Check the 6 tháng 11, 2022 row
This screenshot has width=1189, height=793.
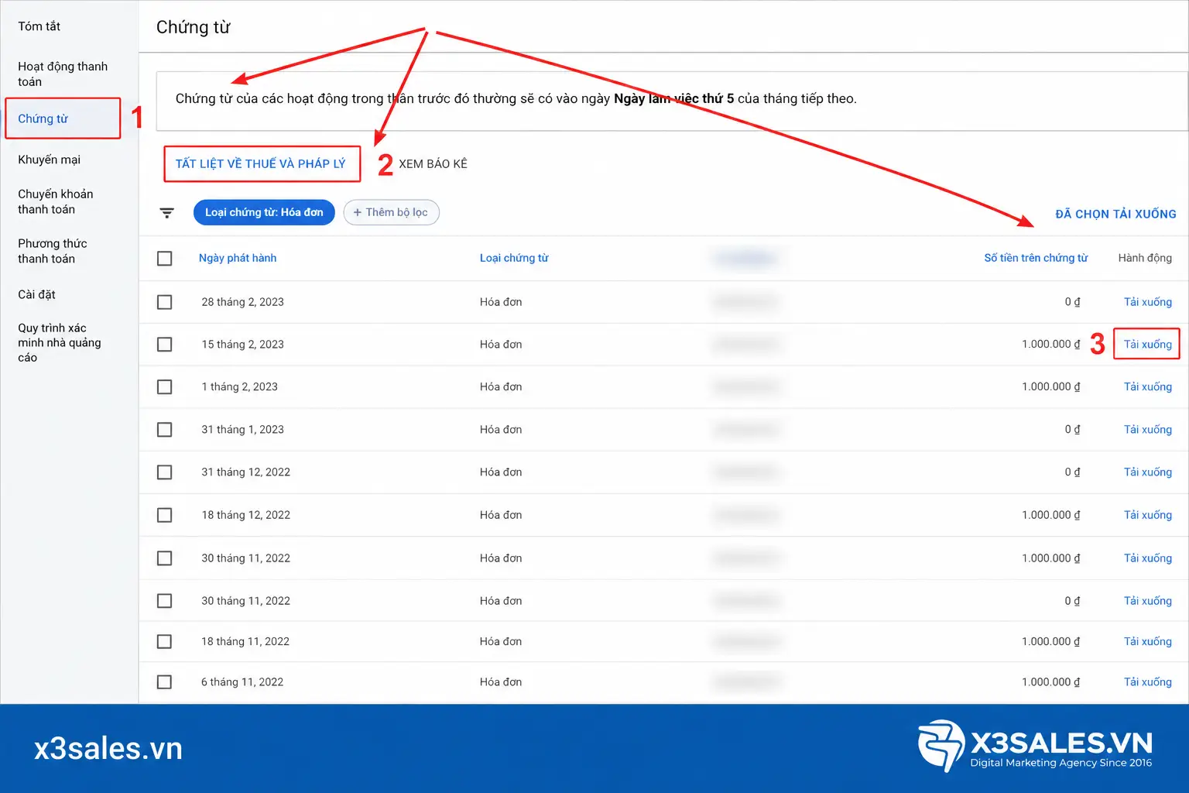165,682
